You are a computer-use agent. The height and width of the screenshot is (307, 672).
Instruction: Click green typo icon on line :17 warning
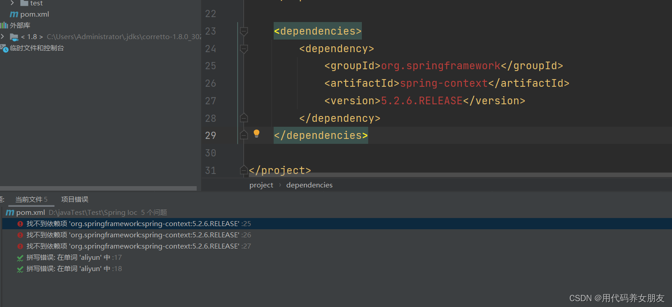(20, 258)
